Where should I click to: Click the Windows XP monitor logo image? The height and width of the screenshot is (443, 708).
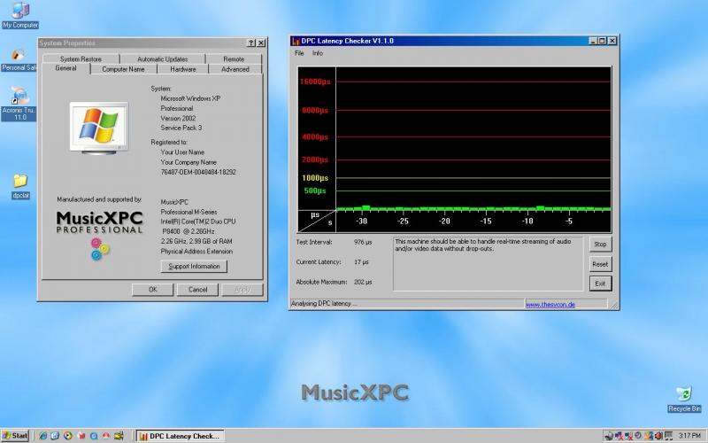click(99, 128)
